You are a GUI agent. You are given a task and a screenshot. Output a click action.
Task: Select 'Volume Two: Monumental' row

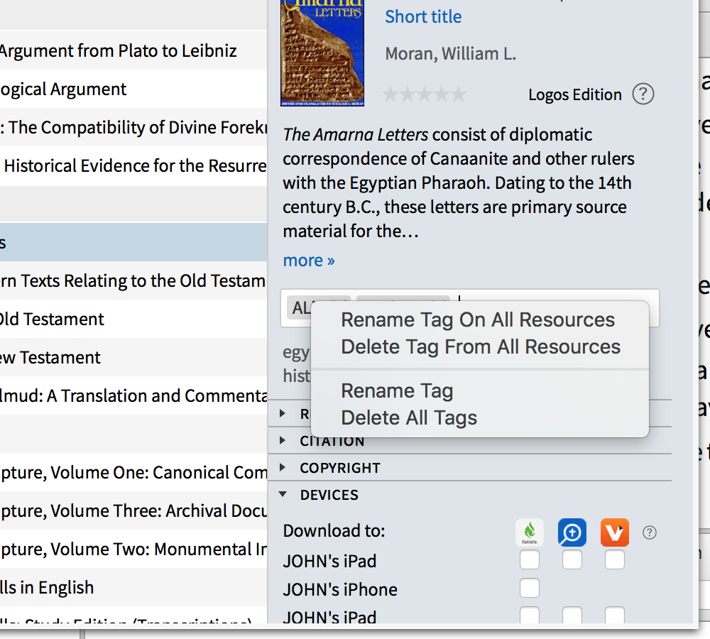133,549
